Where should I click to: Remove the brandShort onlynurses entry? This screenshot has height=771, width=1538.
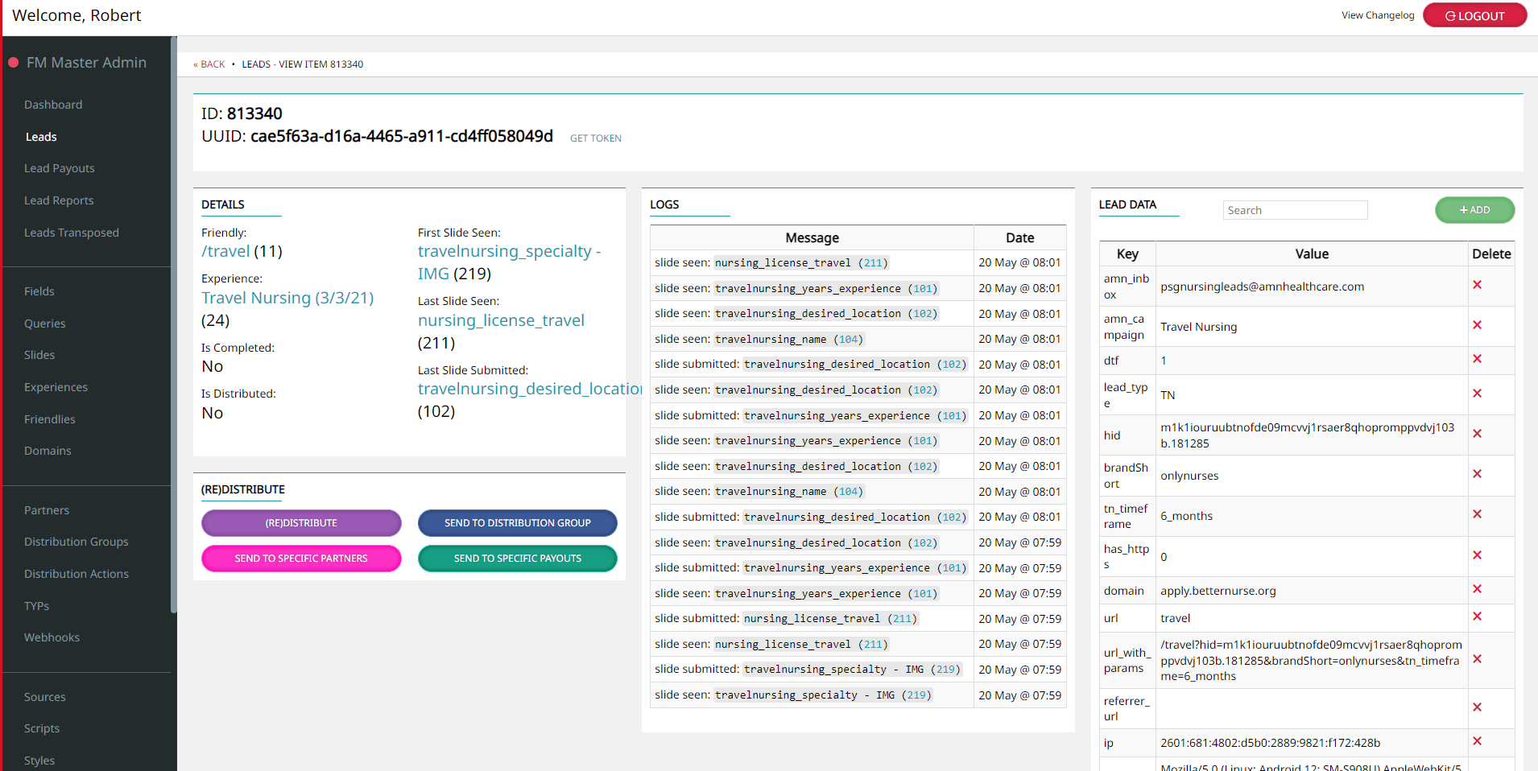(1477, 474)
